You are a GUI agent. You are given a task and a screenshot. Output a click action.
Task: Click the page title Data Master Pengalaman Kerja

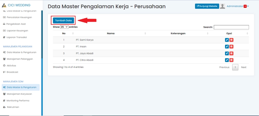click(106, 6)
